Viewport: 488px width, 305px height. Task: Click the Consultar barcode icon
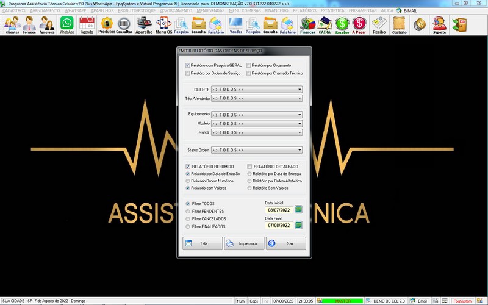[x=124, y=25]
